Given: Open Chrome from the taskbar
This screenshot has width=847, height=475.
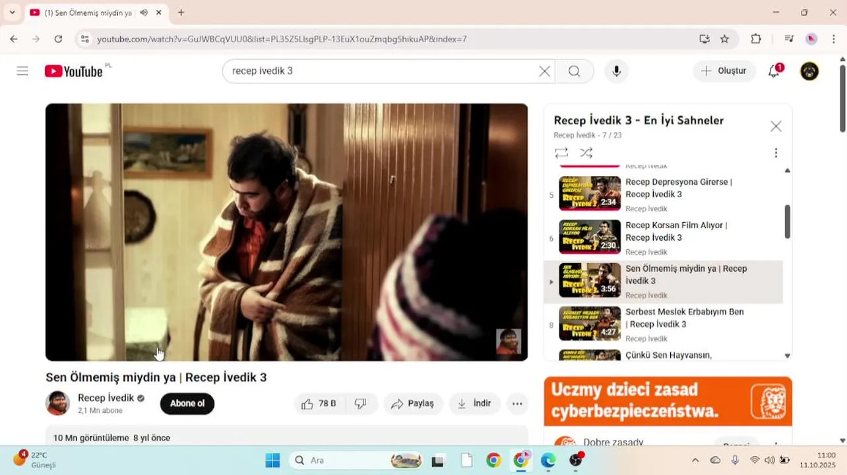Looking at the screenshot, I should (493, 460).
